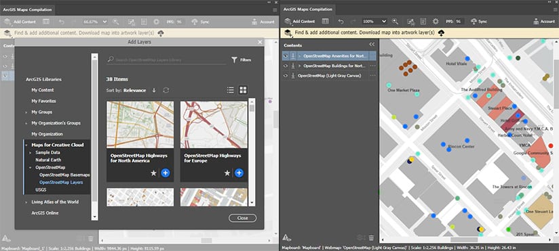Click libraries tree vertical scrollbar
This screenshot has width=559, height=251.
(94, 137)
